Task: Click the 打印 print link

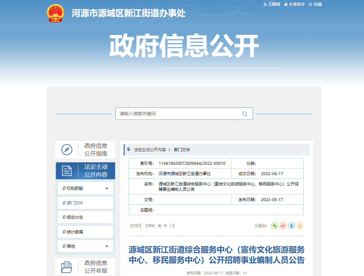Action: 136,226
